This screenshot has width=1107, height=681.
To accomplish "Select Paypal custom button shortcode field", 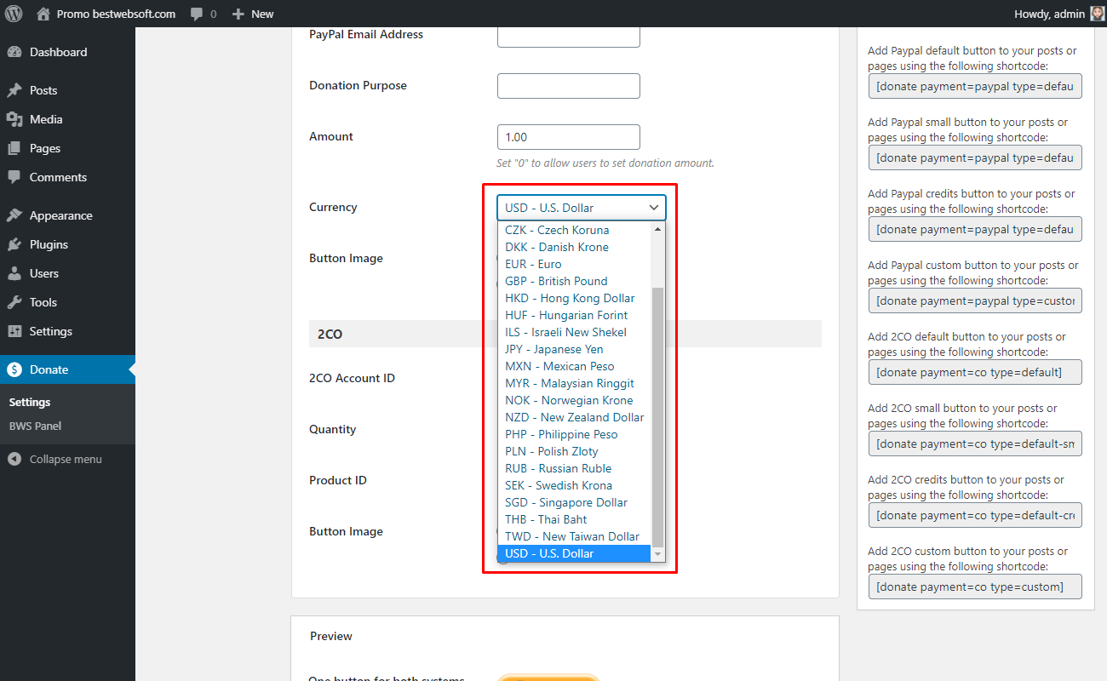I will pyautogui.click(x=975, y=300).
